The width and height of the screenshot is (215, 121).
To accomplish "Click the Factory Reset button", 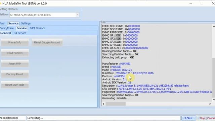I will point(15,74).
